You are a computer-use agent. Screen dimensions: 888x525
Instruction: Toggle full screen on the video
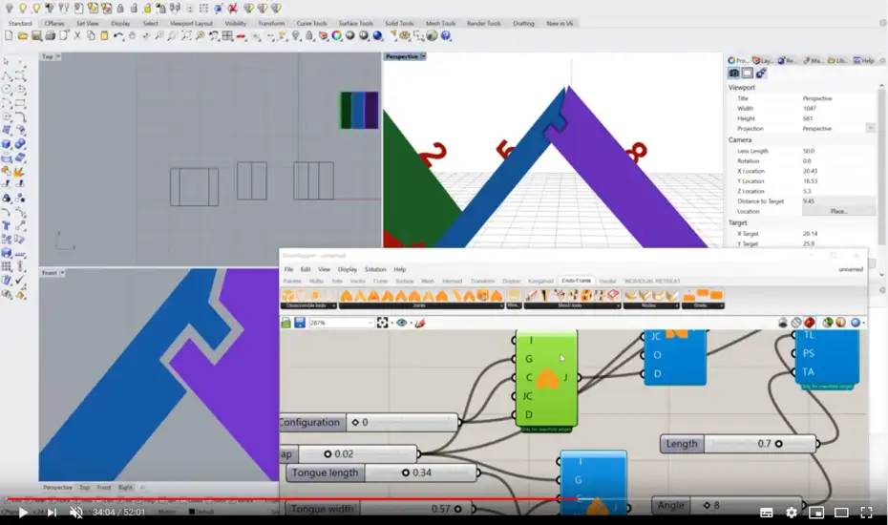point(866,513)
